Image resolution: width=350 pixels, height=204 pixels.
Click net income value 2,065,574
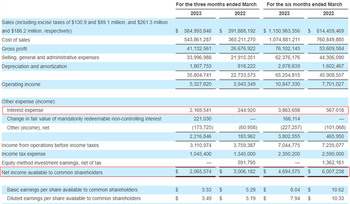click(x=201, y=172)
